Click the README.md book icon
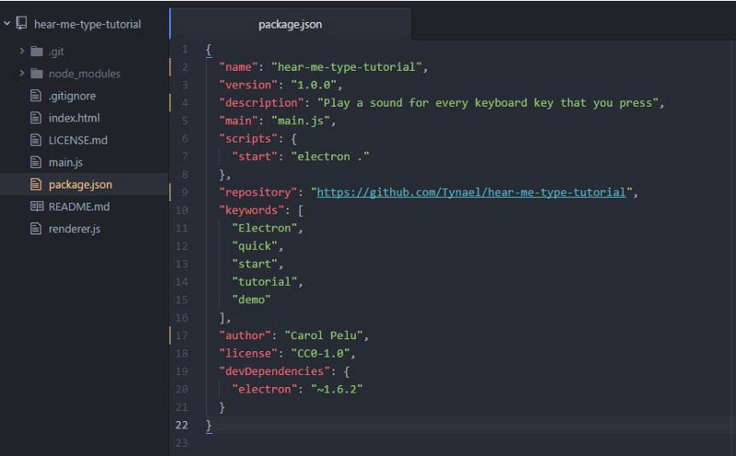Viewport: 736px width, 456px height. tap(37, 207)
